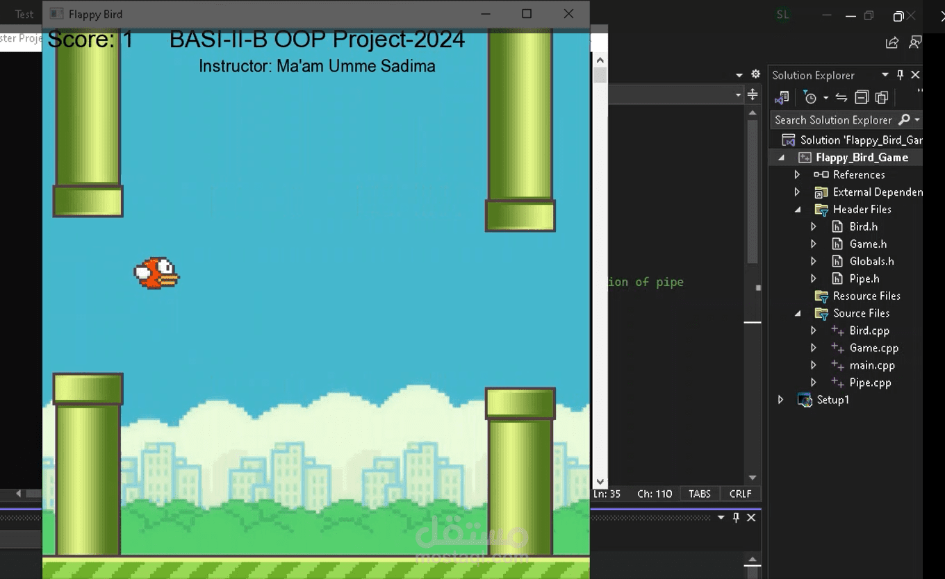
Task: Select the Header Files filter folder
Action: pos(862,209)
